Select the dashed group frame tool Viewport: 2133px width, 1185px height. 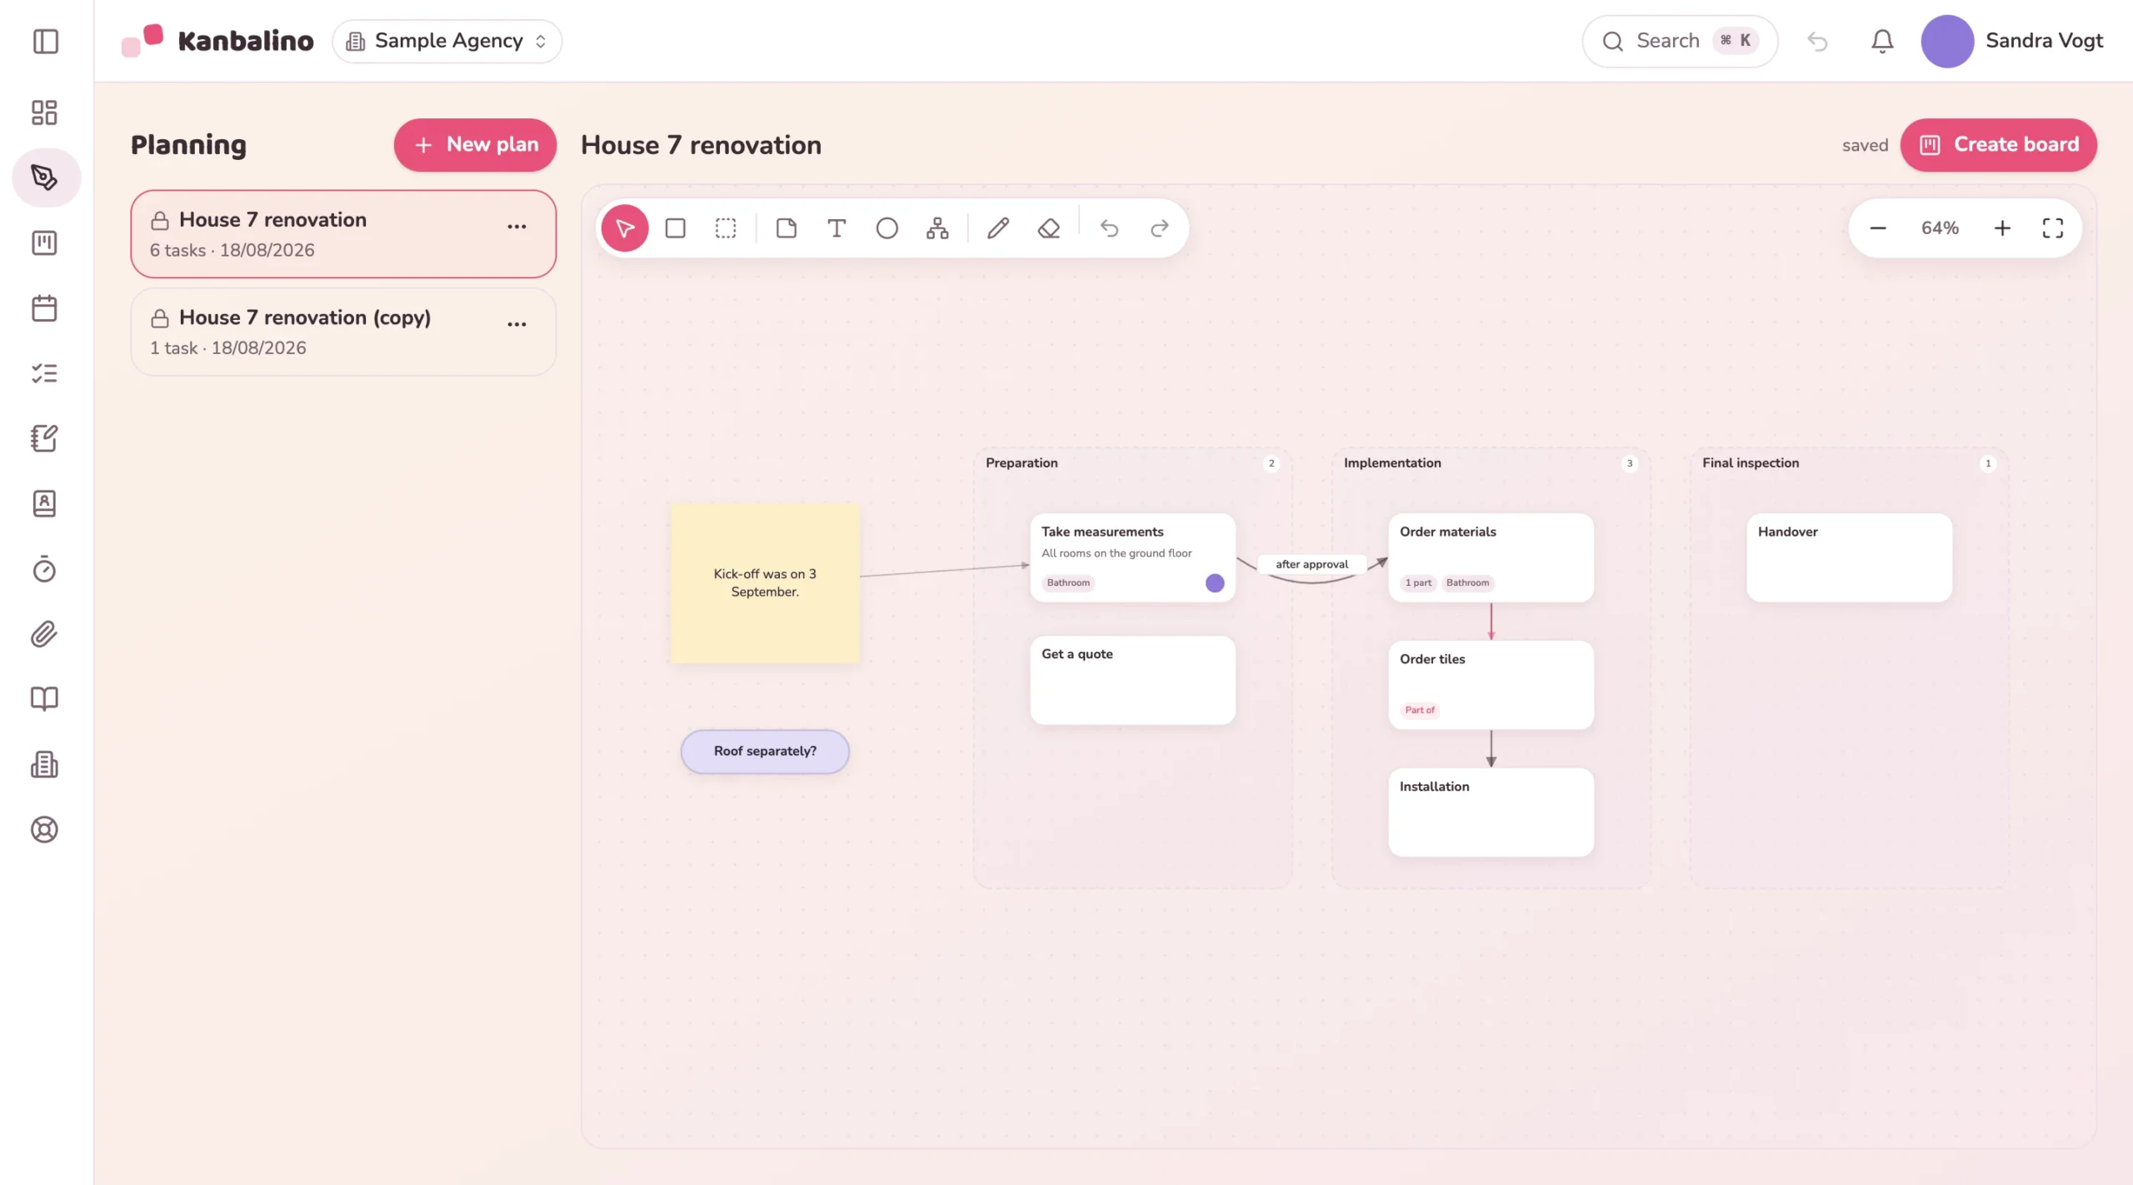point(726,227)
